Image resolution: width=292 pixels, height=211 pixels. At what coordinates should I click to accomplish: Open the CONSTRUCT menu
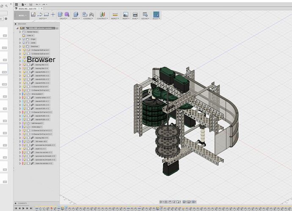coord(102,19)
